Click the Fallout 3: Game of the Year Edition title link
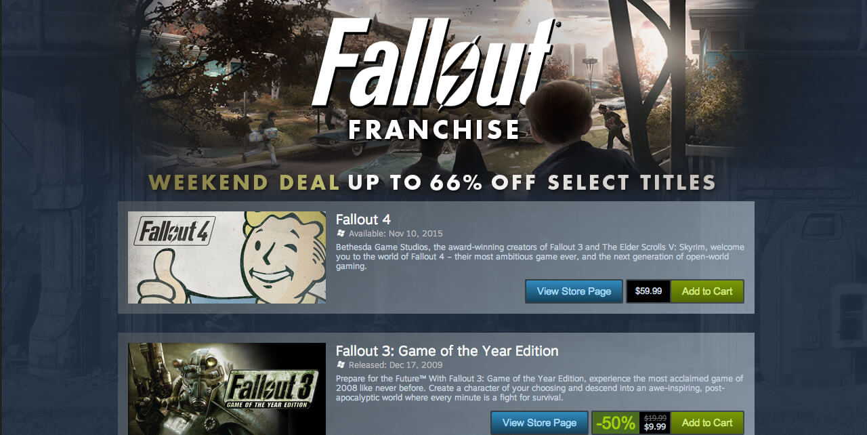 tap(447, 351)
